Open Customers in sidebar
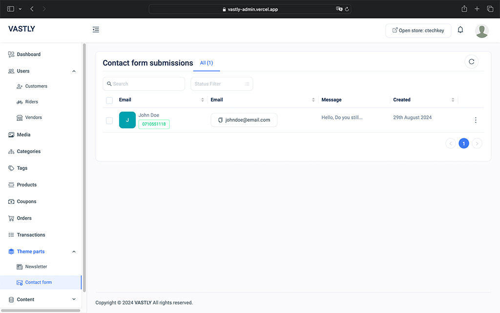Screen dimensions: 500x313 36,86
